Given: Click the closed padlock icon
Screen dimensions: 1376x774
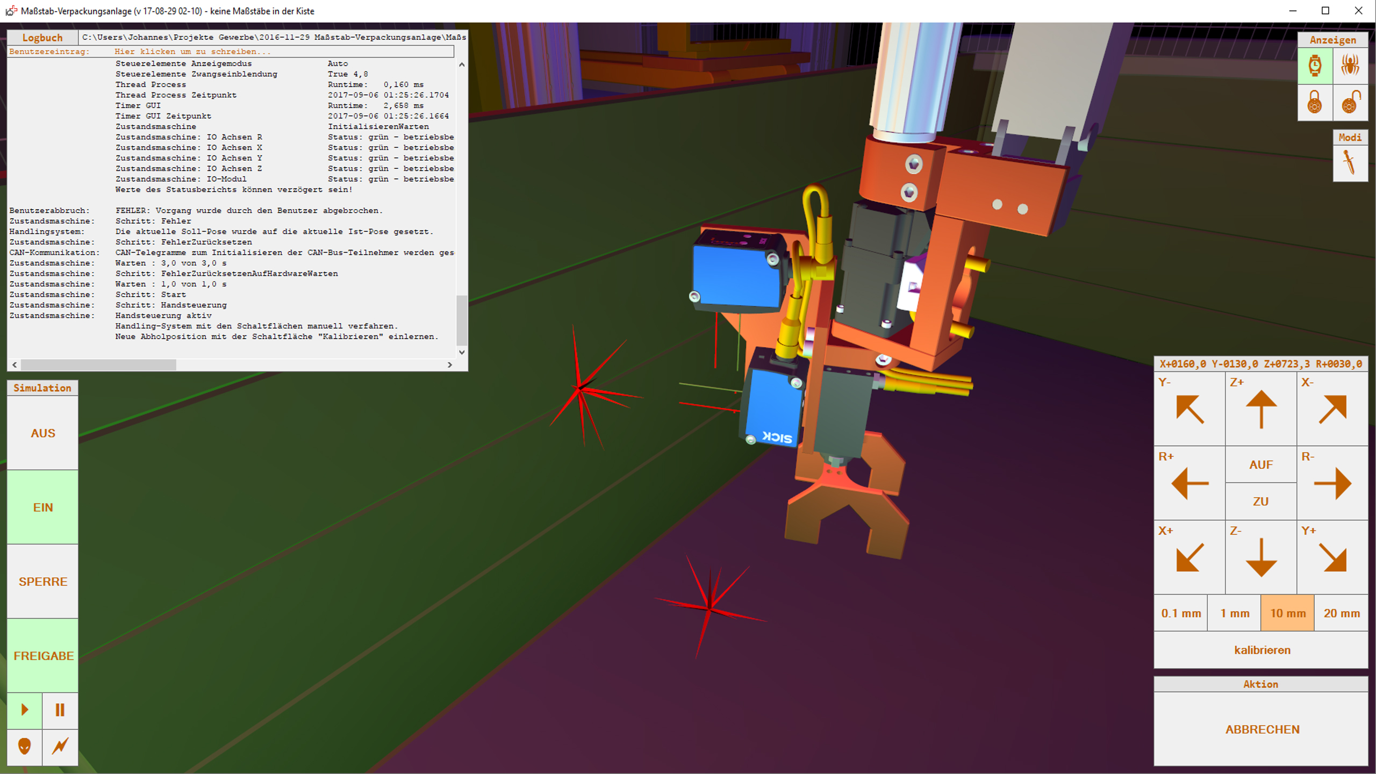Looking at the screenshot, I should pyautogui.click(x=1315, y=102).
